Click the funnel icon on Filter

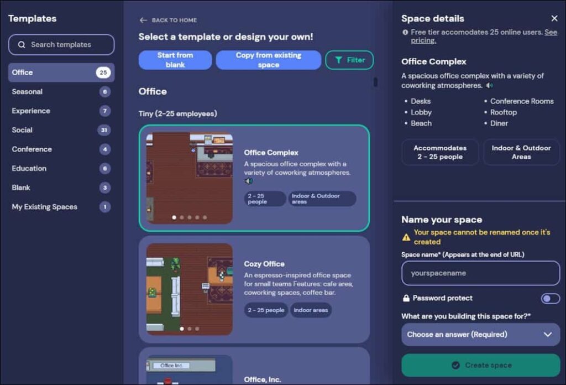pyautogui.click(x=338, y=60)
